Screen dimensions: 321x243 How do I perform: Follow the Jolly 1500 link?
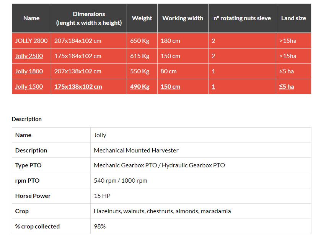tap(29, 87)
